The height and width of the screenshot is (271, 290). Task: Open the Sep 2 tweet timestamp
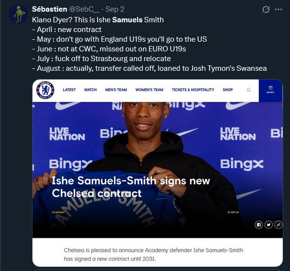point(114,9)
